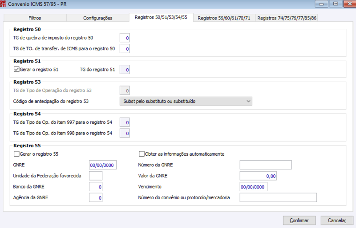
Task: Click the 'Registro 51' group heading
Action: [x=27, y=61]
